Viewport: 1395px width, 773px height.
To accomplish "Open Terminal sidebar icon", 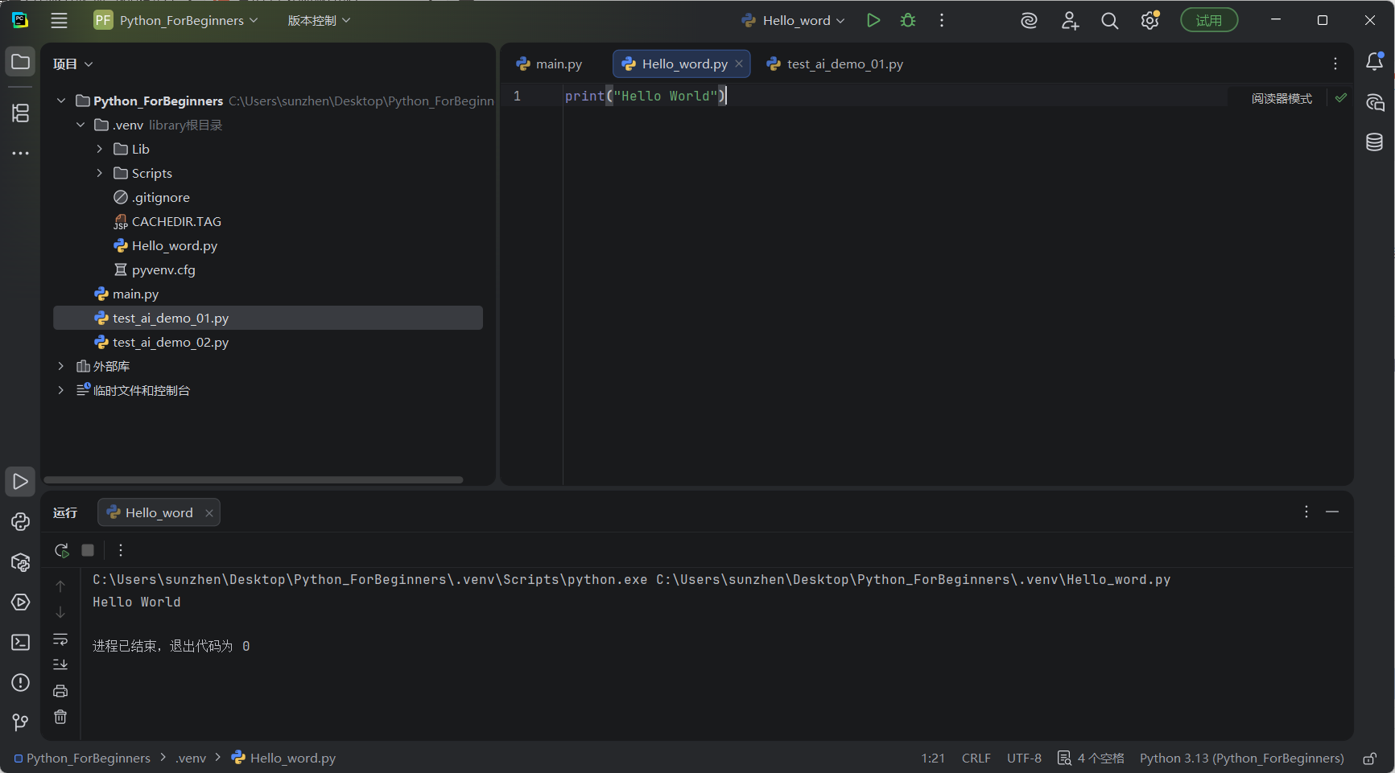I will (x=21, y=643).
